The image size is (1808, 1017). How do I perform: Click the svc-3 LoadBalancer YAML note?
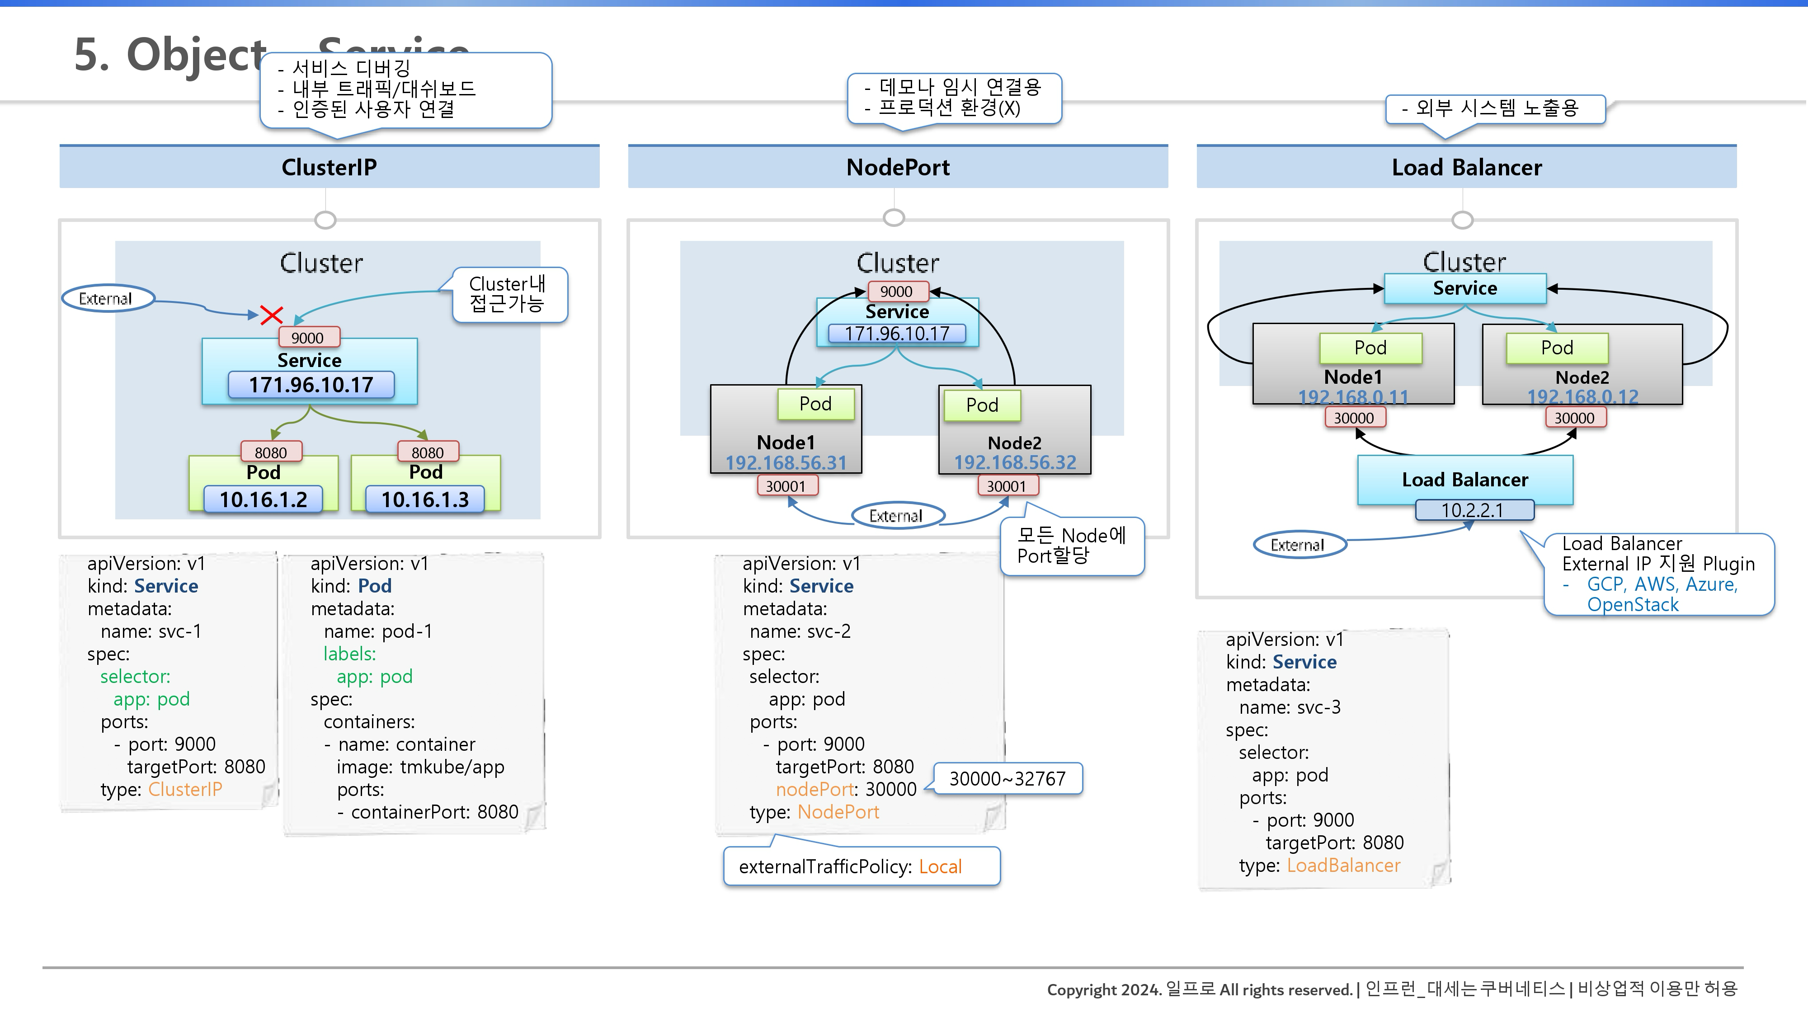click(1324, 758)
